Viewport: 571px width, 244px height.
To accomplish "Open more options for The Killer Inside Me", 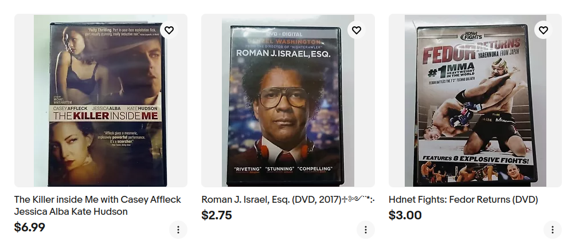I will pos(178,230).
